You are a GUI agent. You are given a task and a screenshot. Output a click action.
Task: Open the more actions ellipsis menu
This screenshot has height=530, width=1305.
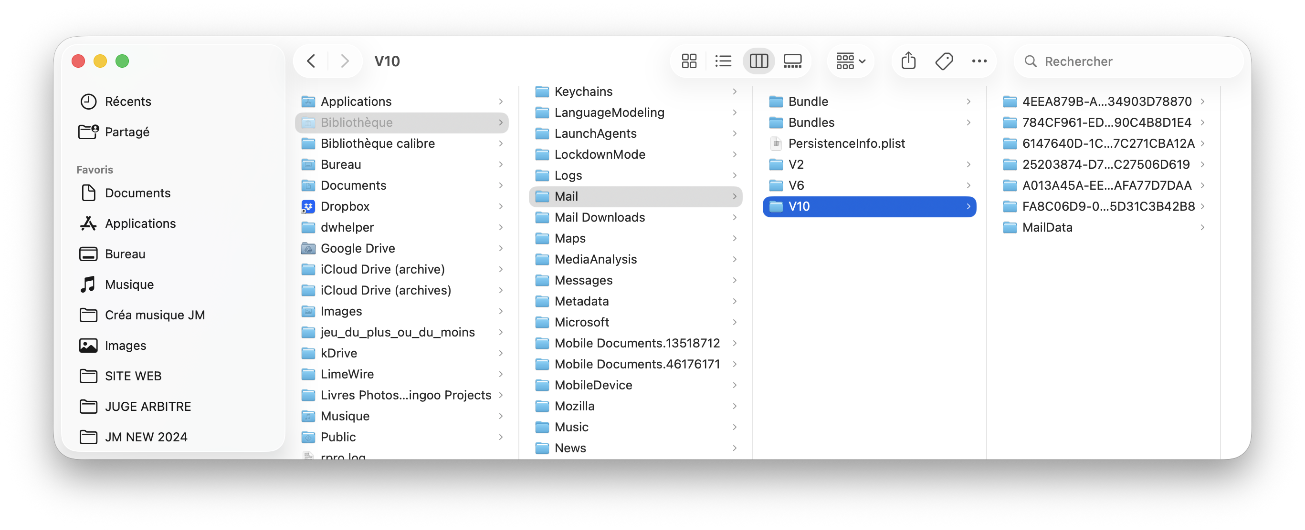pyautogui.click(x=979, y=61)
